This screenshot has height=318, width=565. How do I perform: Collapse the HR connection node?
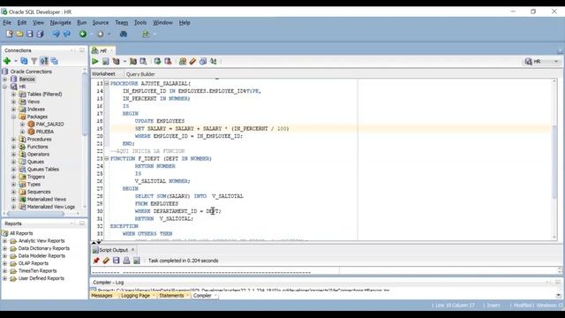5,87
